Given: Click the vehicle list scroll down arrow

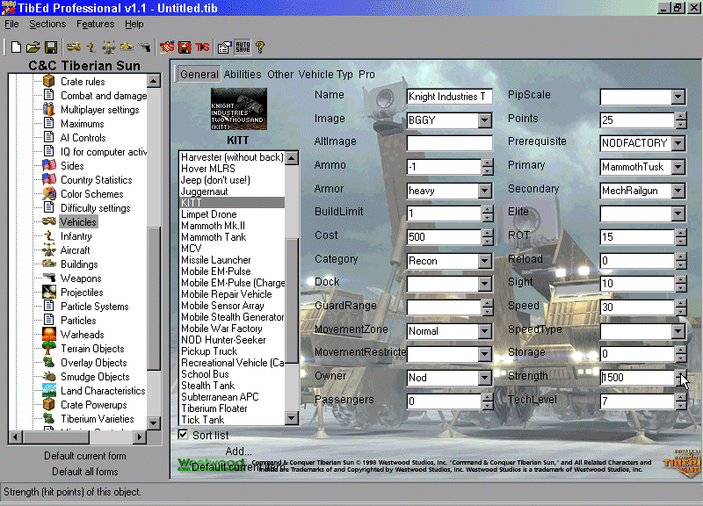Looking at the screenshot, I should point(292,419).
